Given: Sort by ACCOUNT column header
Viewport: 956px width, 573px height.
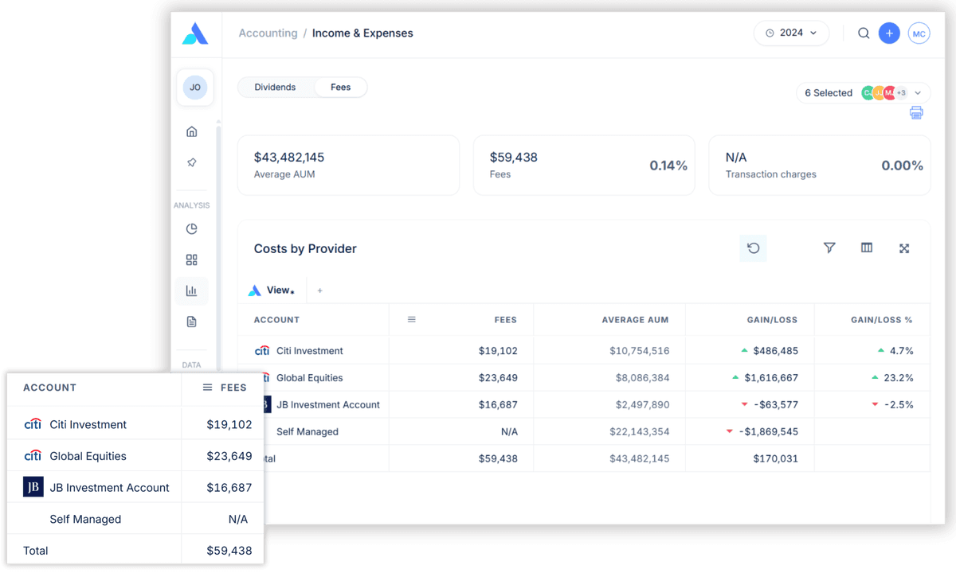Looking at the screenshot, I should tap(276, 320).
